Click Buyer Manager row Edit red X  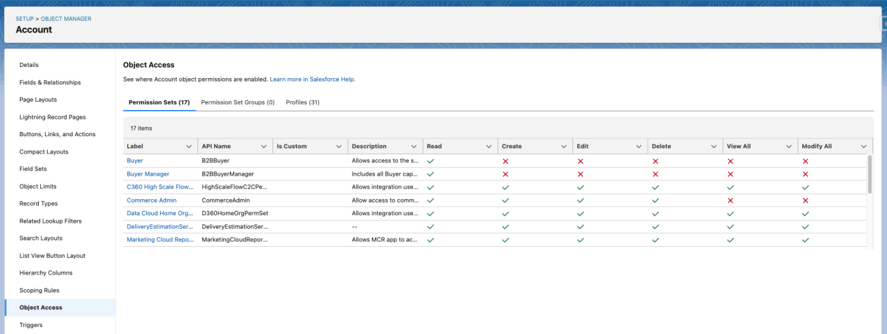point(580,174)
